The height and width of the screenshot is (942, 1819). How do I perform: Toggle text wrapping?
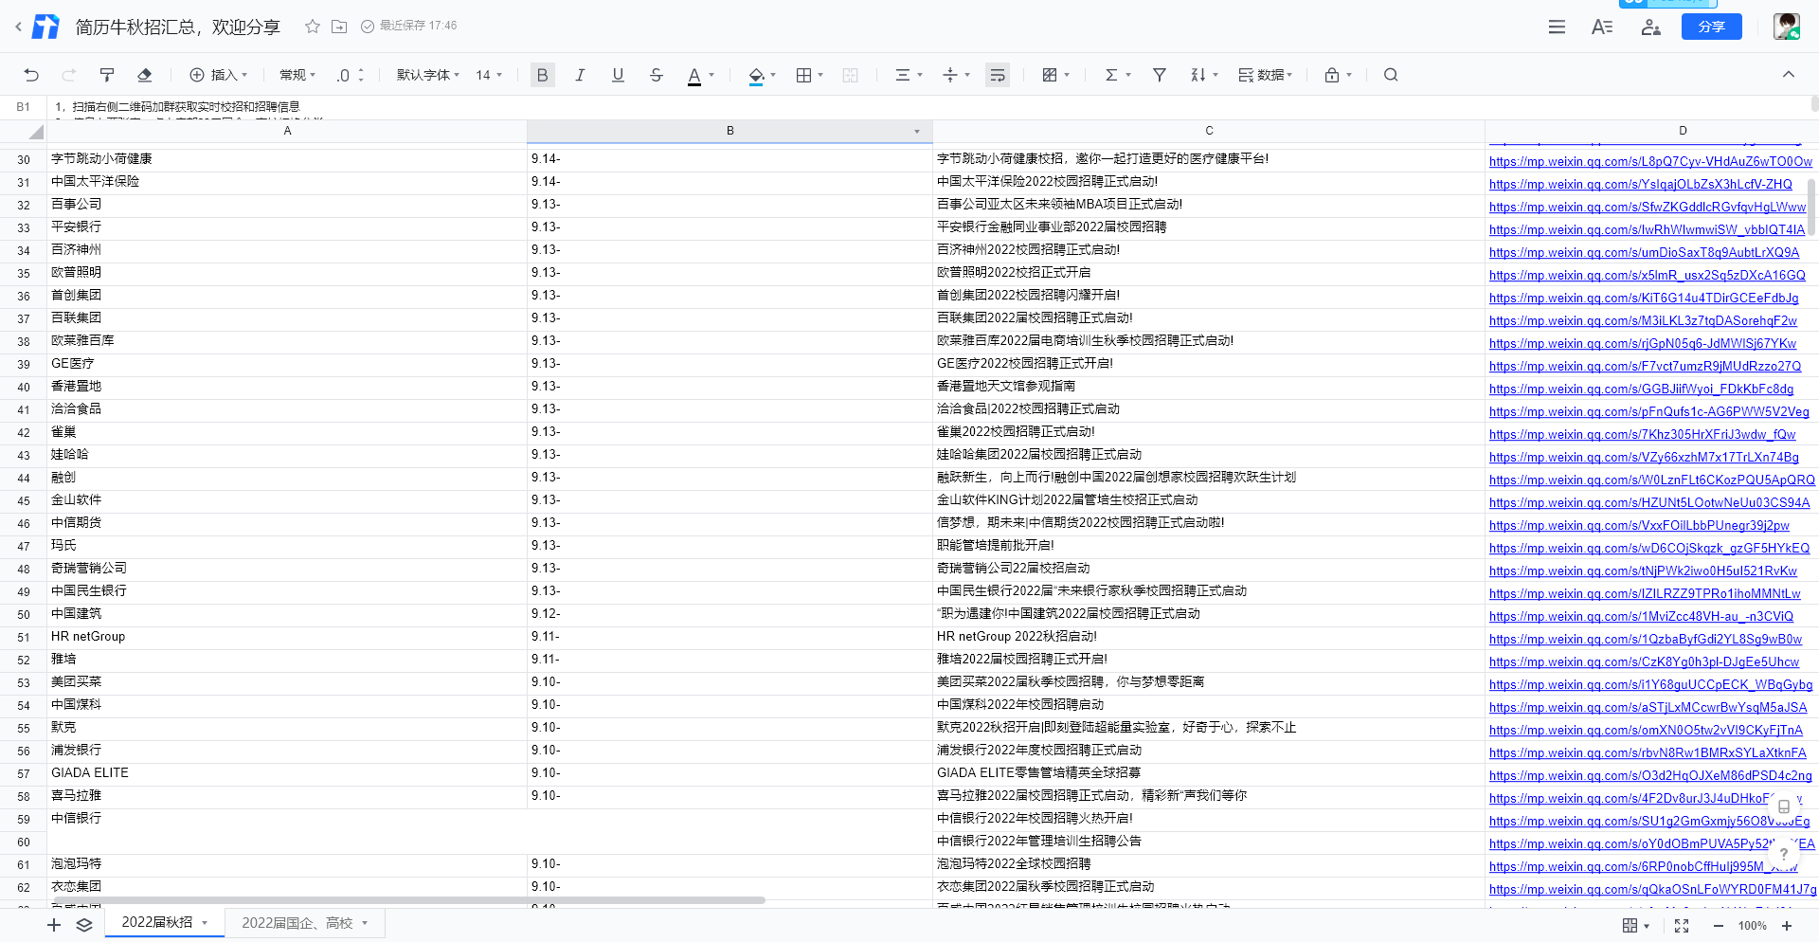pos(998,75)
